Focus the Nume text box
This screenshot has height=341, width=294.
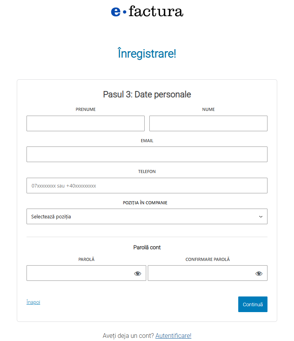coord(208,123)
